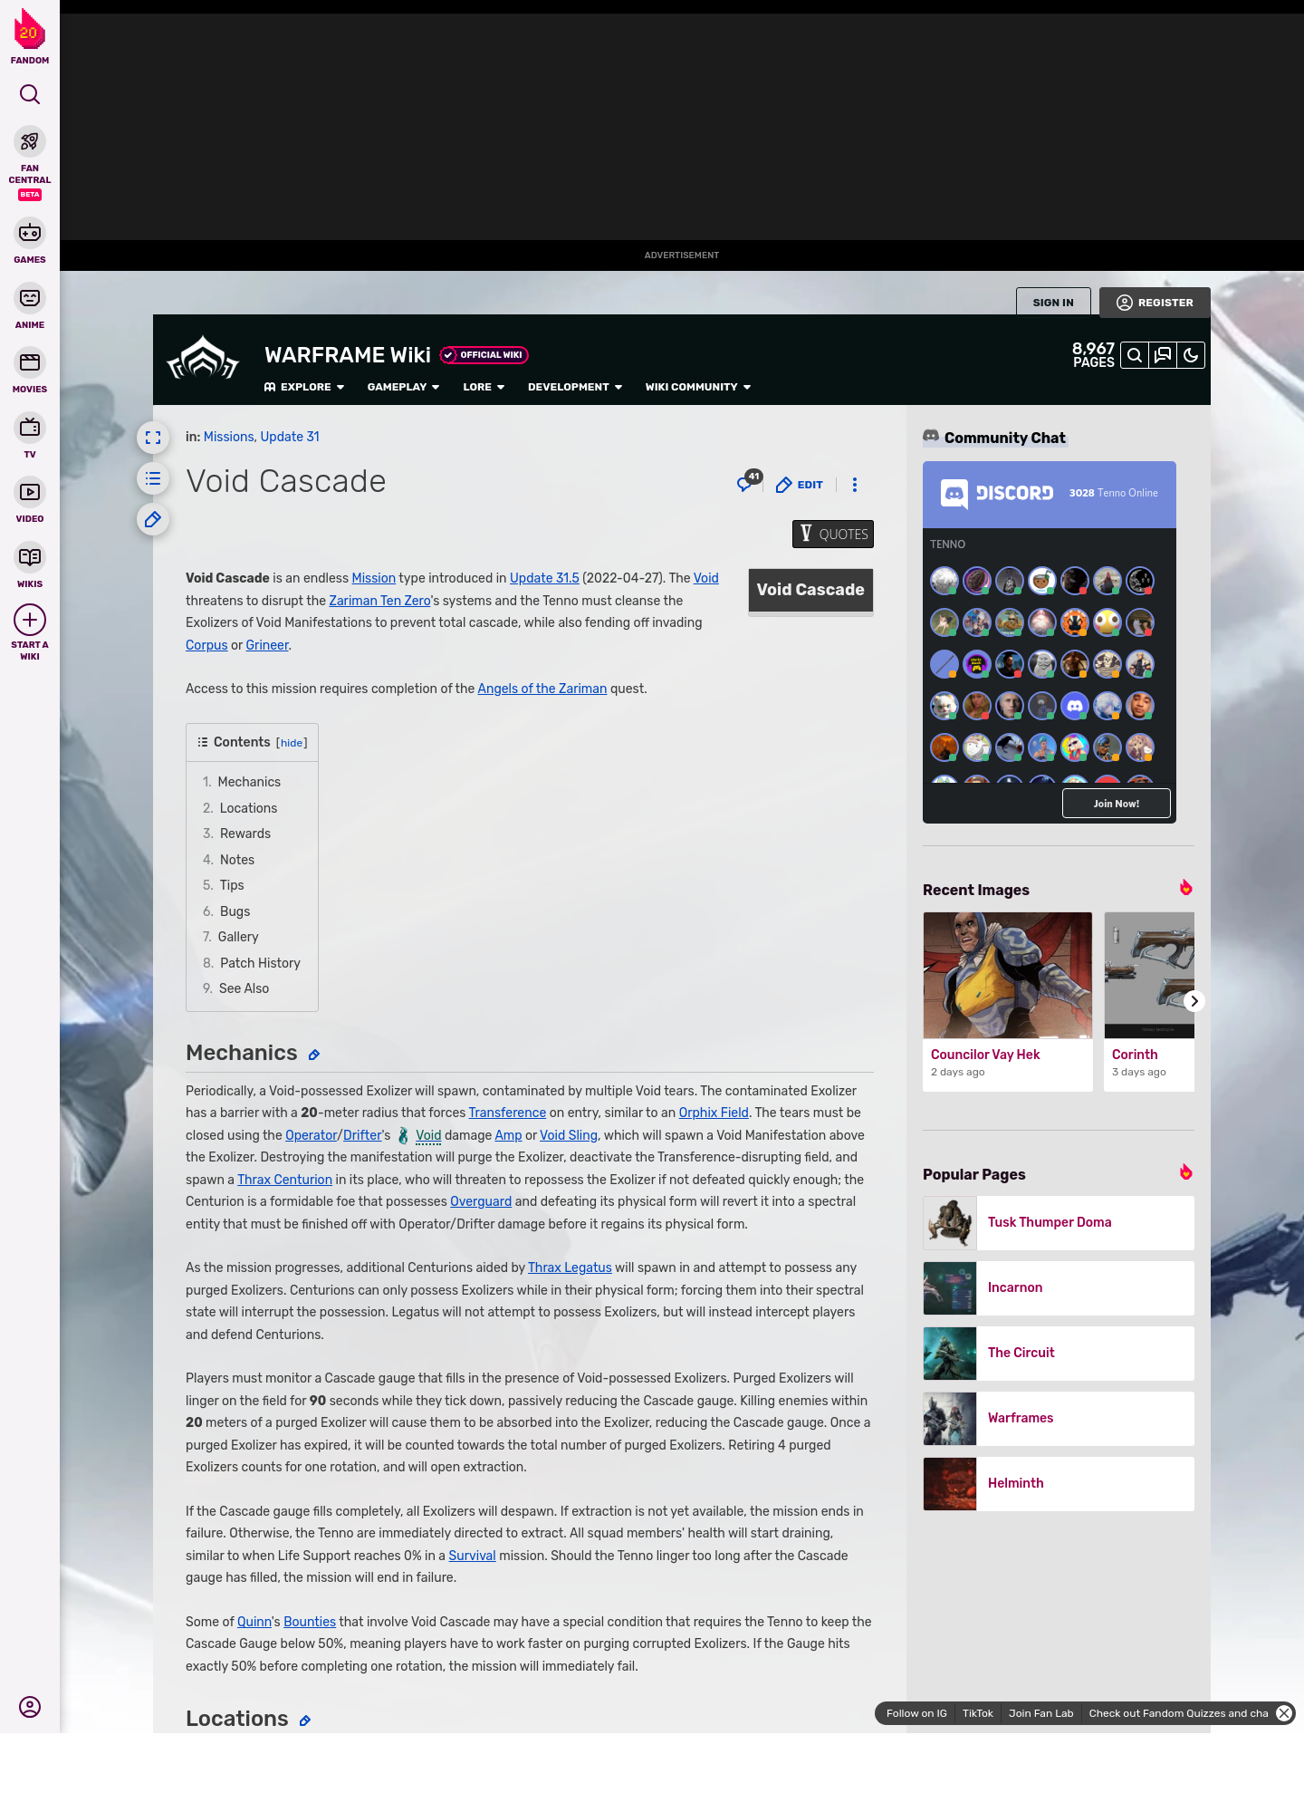Expand the Development menu
This screenshot has height=1812, width=1304.
575,387
